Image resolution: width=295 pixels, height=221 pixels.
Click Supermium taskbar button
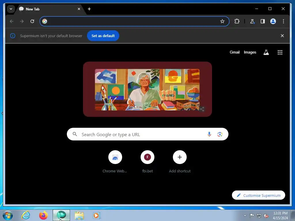point(61,215)
